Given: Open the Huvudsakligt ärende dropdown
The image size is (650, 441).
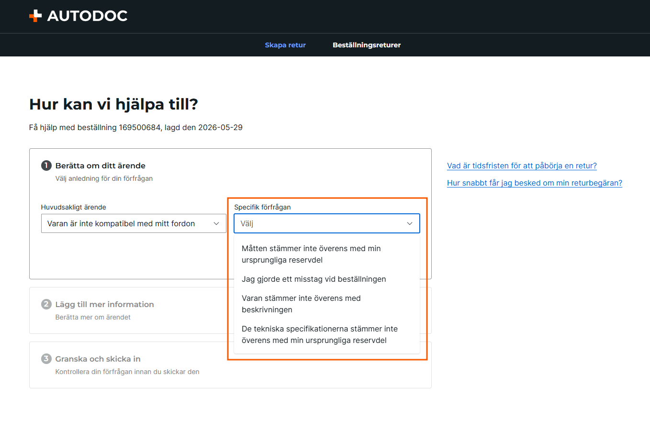Looking at the screenshot, I should [x=134, y=223].
